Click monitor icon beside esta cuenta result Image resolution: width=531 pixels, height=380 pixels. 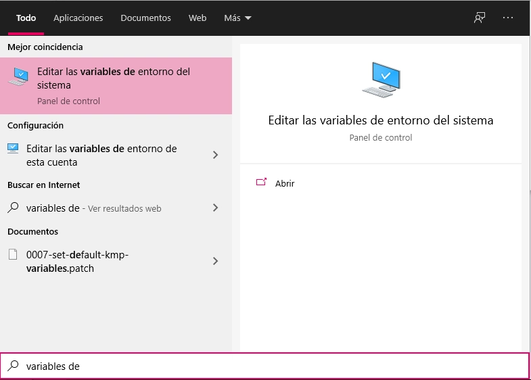pyautogui.click(x=13, y=148)
